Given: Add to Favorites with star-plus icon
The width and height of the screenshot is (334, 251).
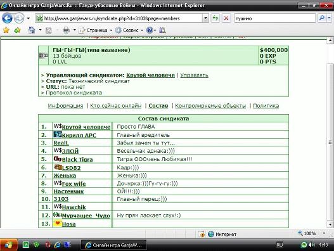Looking at the screenshot, I should coord(17,30).
